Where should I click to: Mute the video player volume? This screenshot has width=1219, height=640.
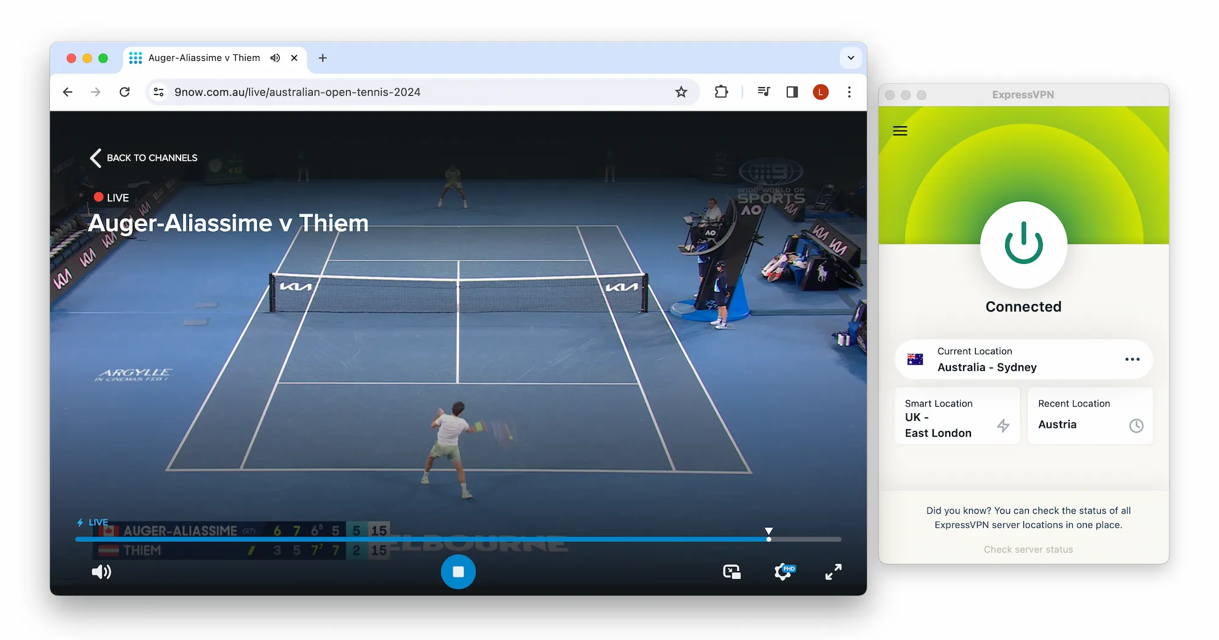click(101, 572)
